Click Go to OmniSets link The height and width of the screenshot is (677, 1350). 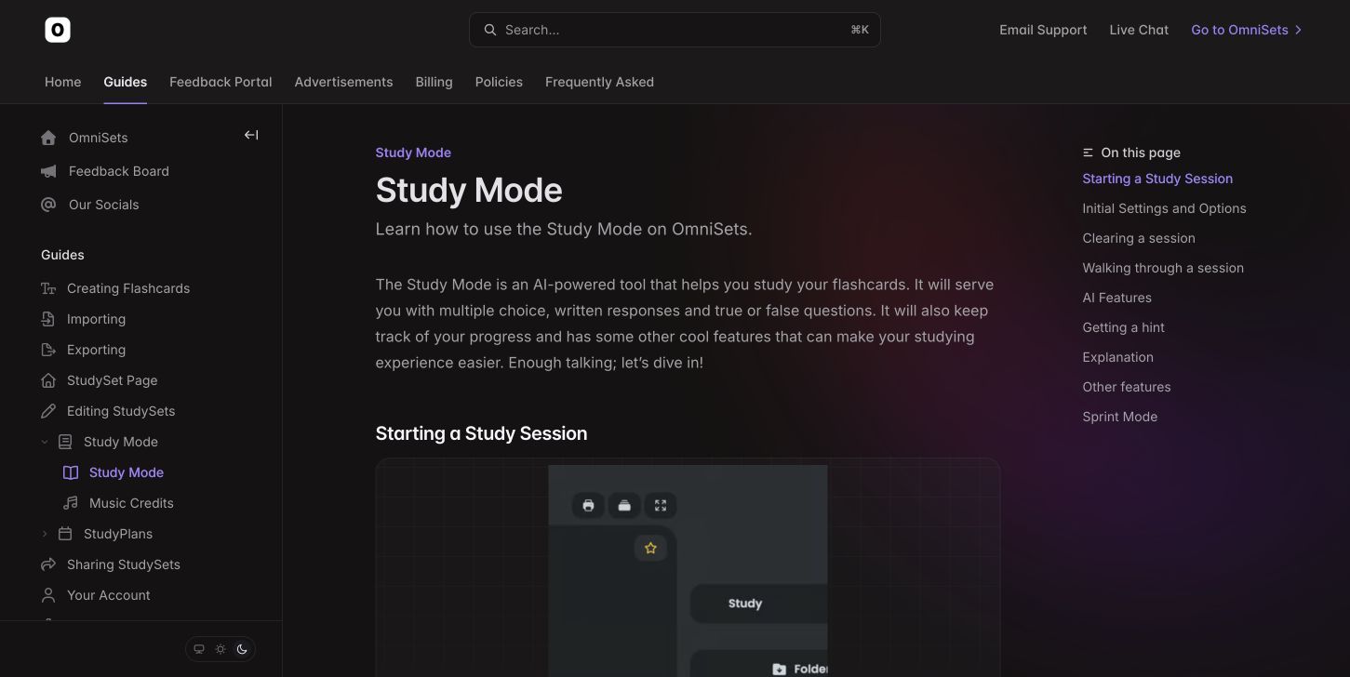pyautogui.click(x=1239, y=30)
